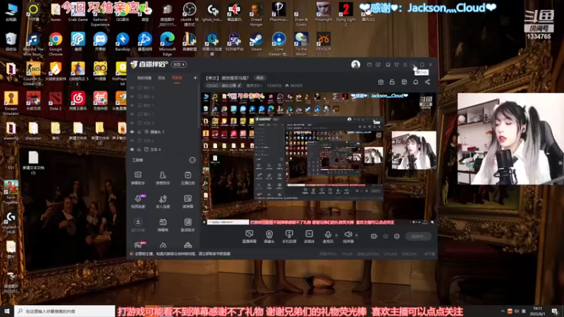Viewport: 564px width, 317px height.
Task: Click the taskbar clock
Action: [x=537, y=311]
